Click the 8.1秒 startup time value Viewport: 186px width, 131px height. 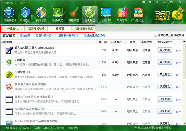115,75
